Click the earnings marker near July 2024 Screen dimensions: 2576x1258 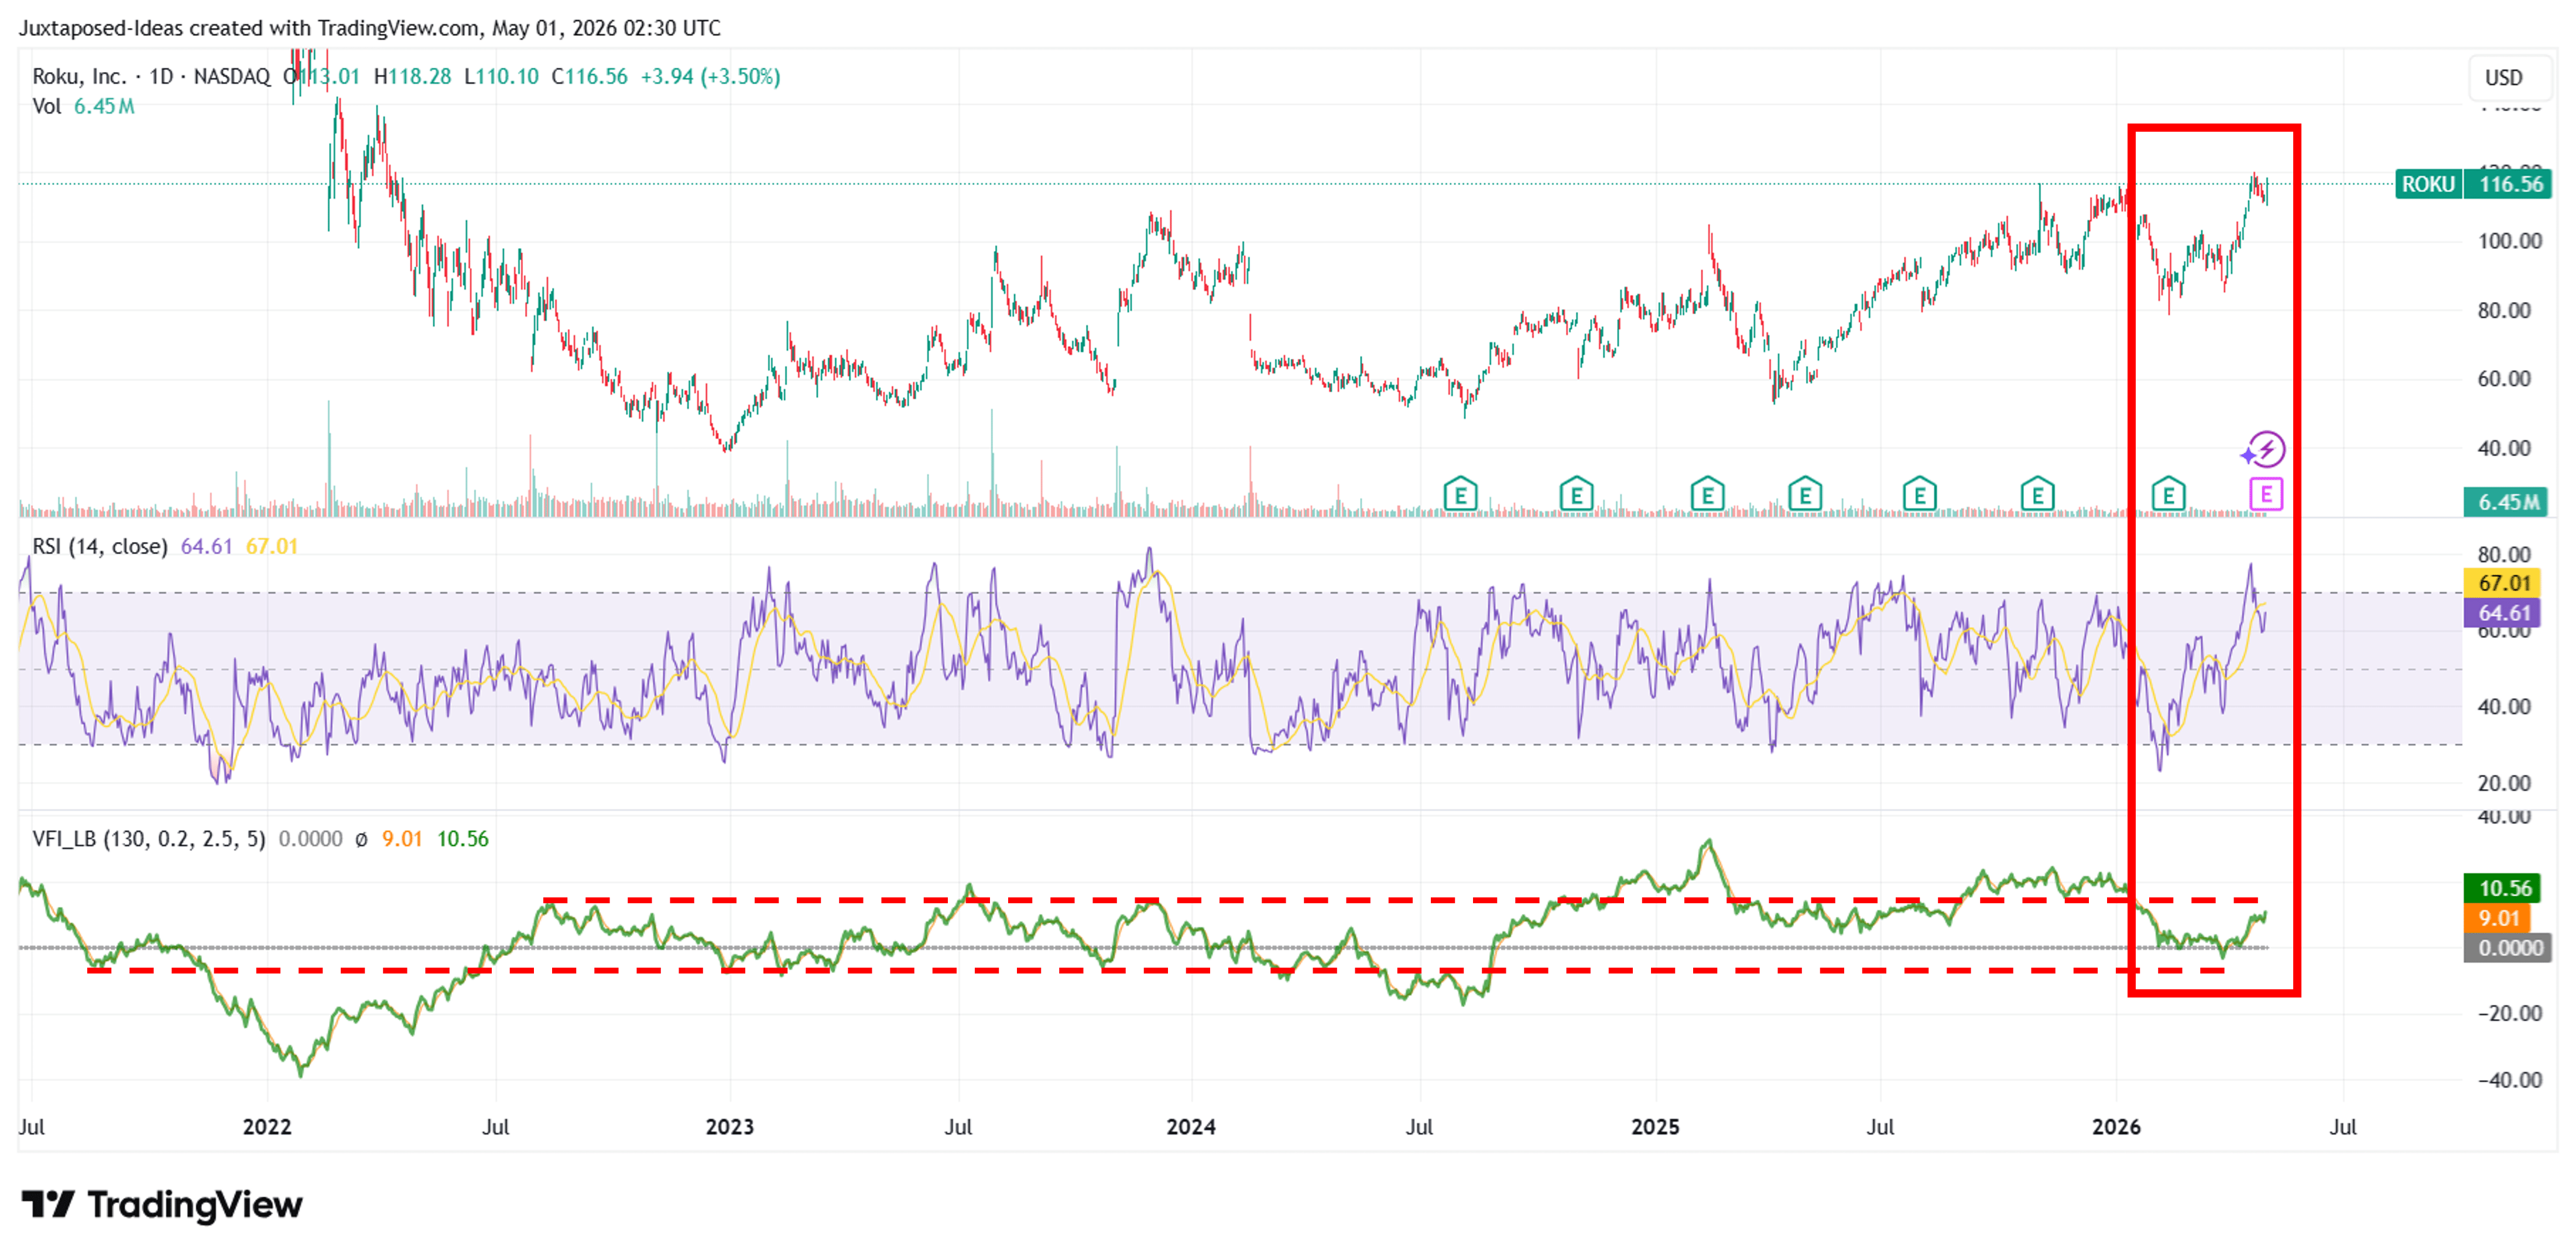[x=1460, y=494]
